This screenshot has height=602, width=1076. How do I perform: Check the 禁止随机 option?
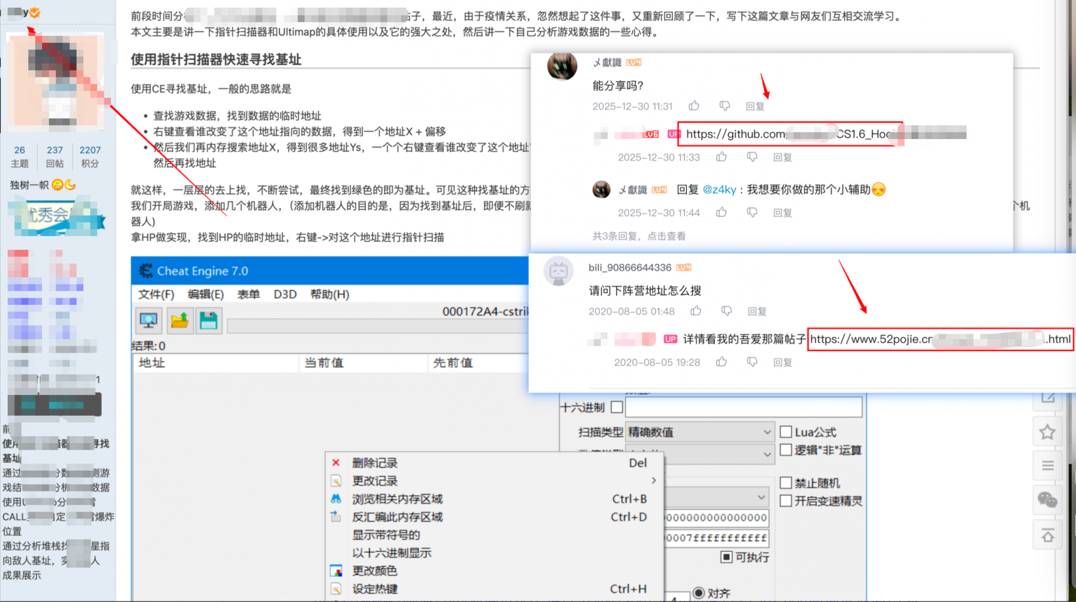(x=786, y=483)
